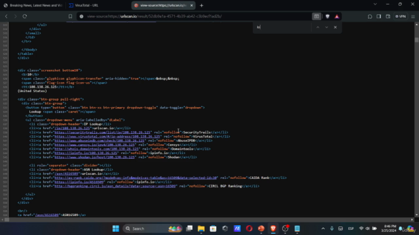Viewport: 419px width, 235px height.
Task: Toggle the browser sidebar panel icon
Action: pyautogui.click(x=378, y=16)
